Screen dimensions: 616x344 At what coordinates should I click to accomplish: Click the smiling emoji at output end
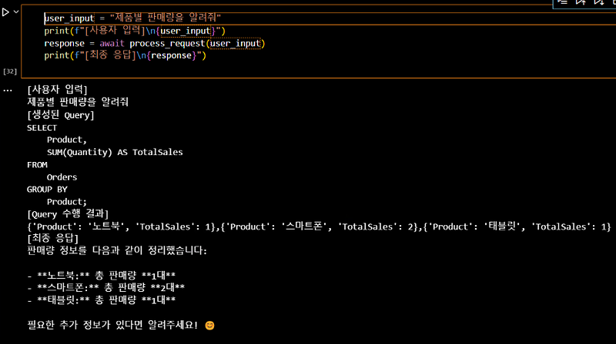pos(209,326)
